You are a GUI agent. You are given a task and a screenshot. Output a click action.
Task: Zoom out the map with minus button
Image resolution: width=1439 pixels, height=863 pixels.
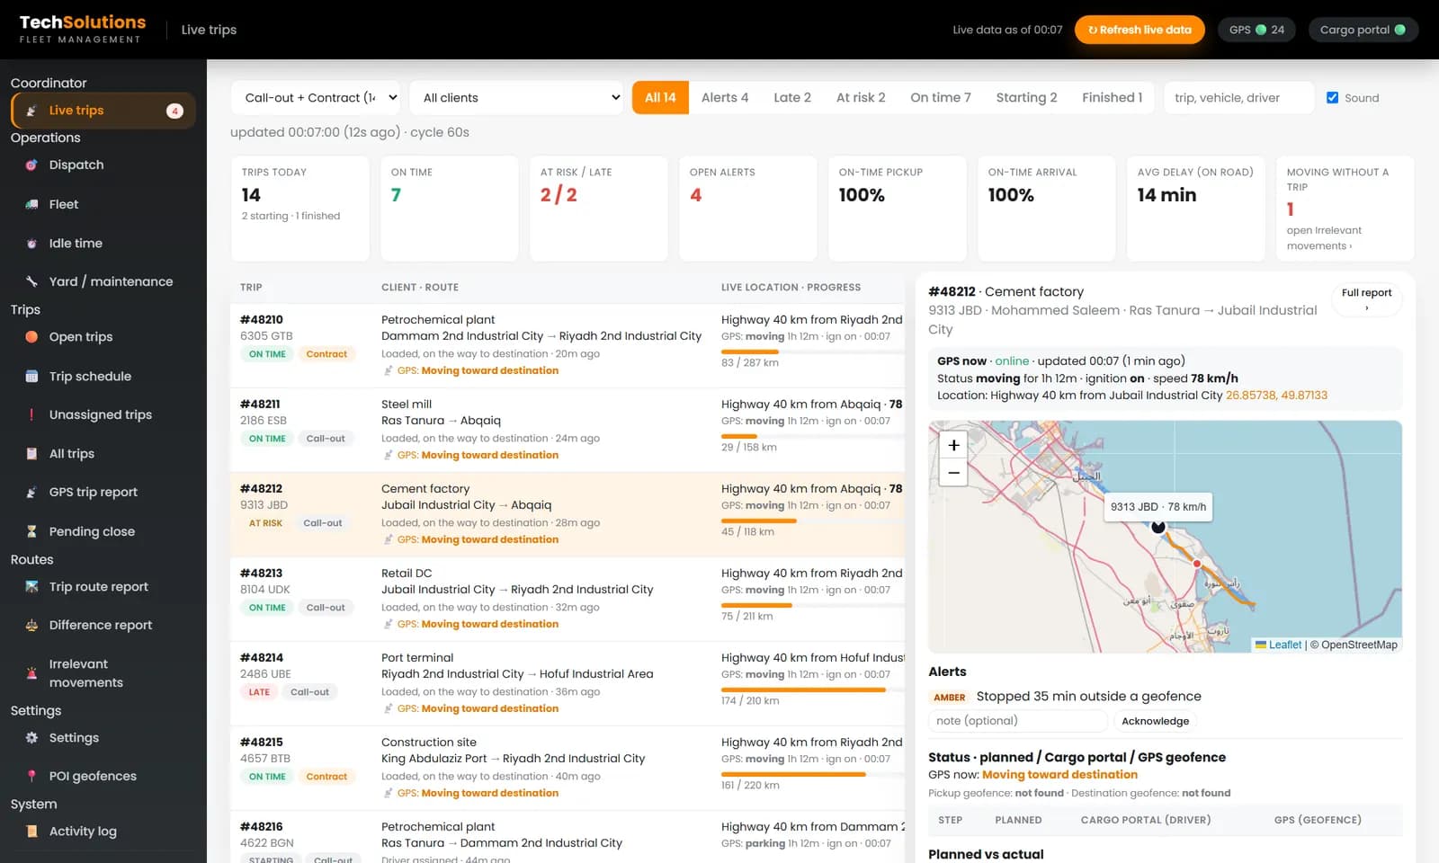953,473
